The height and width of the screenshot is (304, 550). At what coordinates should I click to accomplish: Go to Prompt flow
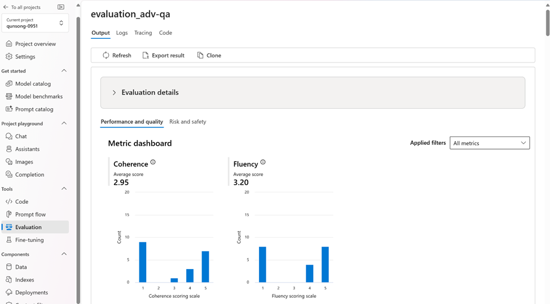pyautogui.click(x=30, y=214)
